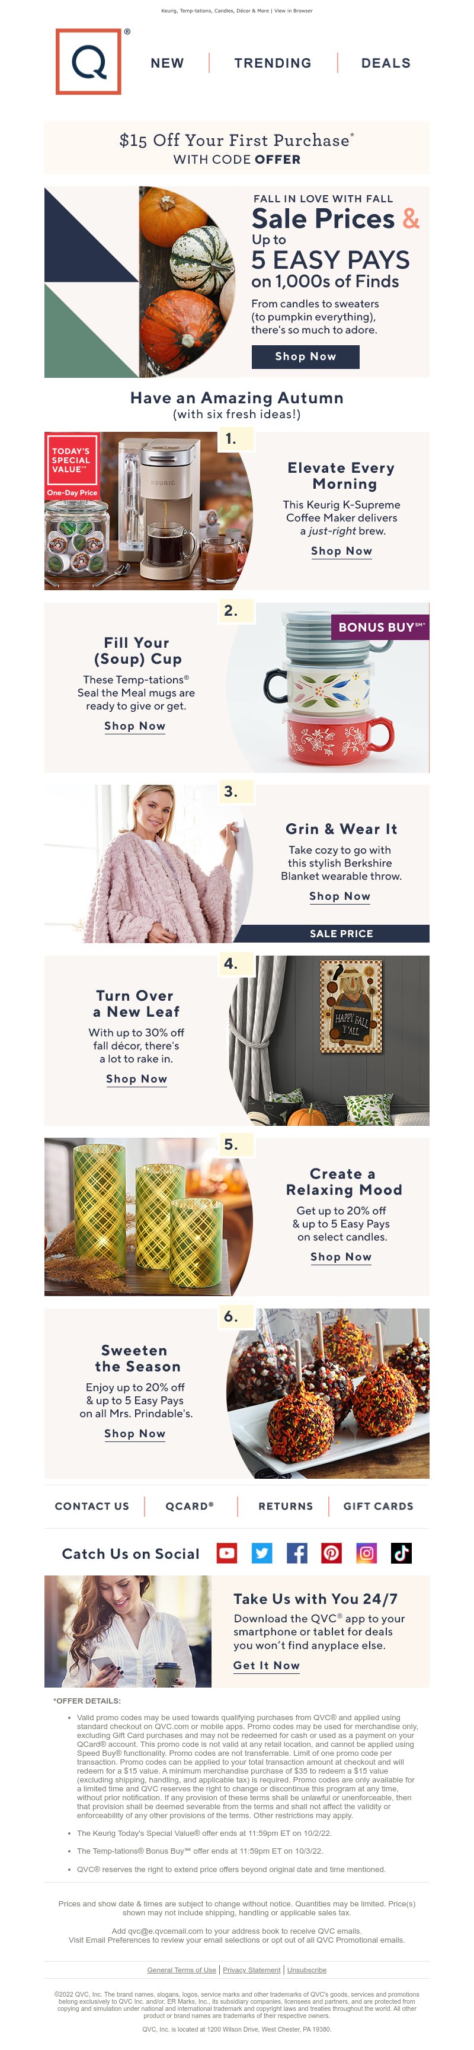Viewport: 474px width, 2050px height.
Task: Click Get It Now for the QVC app
Action: [267, 1665]
